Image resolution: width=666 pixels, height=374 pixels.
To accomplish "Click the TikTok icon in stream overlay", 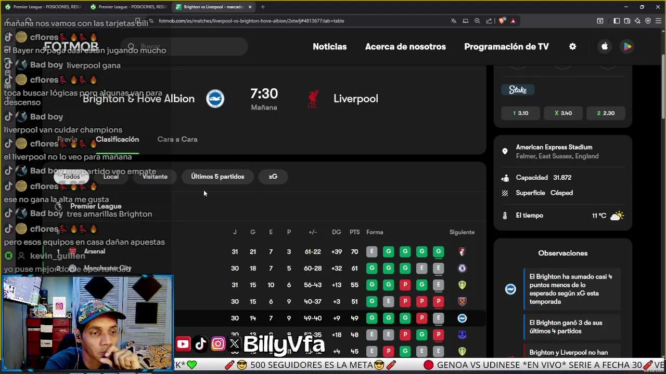I will click(x=200, y=344).
